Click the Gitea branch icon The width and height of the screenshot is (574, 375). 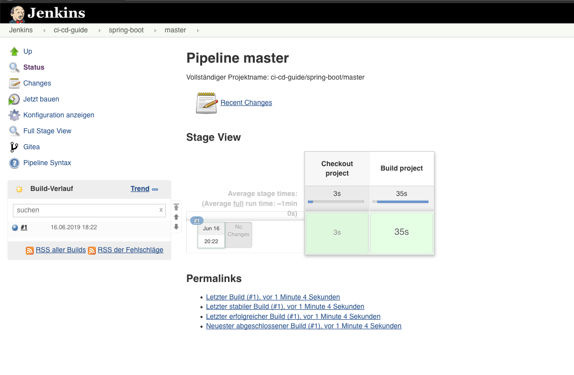(14, 147)
